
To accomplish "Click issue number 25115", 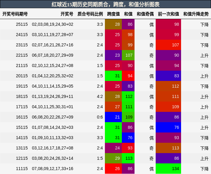I will (22, 24).
